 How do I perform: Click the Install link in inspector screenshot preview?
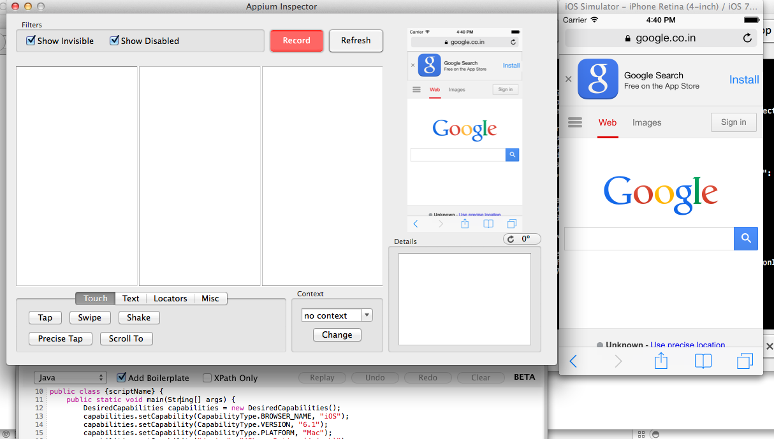tap(511, 66)
